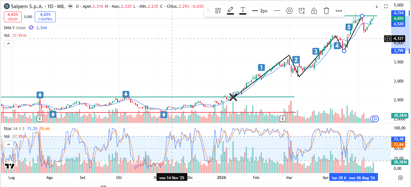
Task: Click the 30,28M volume label on main scale
Action: (400, 116)
